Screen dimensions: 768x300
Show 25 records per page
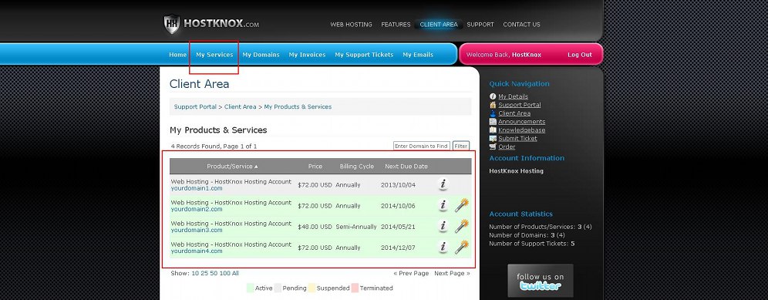click(204, 274)
